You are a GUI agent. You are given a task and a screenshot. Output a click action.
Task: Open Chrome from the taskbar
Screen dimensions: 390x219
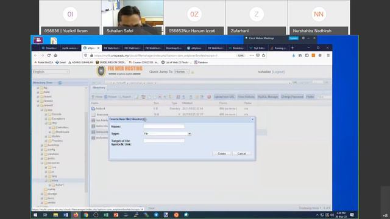click(86, 215)
